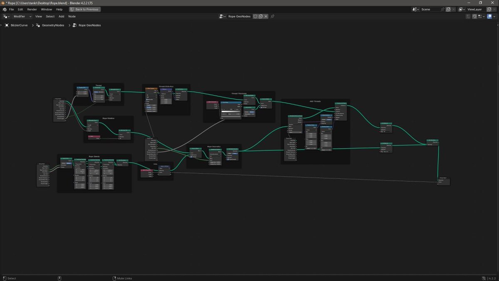Select GeometryNodes in the breadcrumb path
The height and width of the screenshot is (281, 499).
pos(52,25)
